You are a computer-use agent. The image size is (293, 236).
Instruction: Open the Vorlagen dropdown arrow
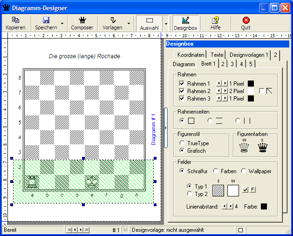(129, 24)
